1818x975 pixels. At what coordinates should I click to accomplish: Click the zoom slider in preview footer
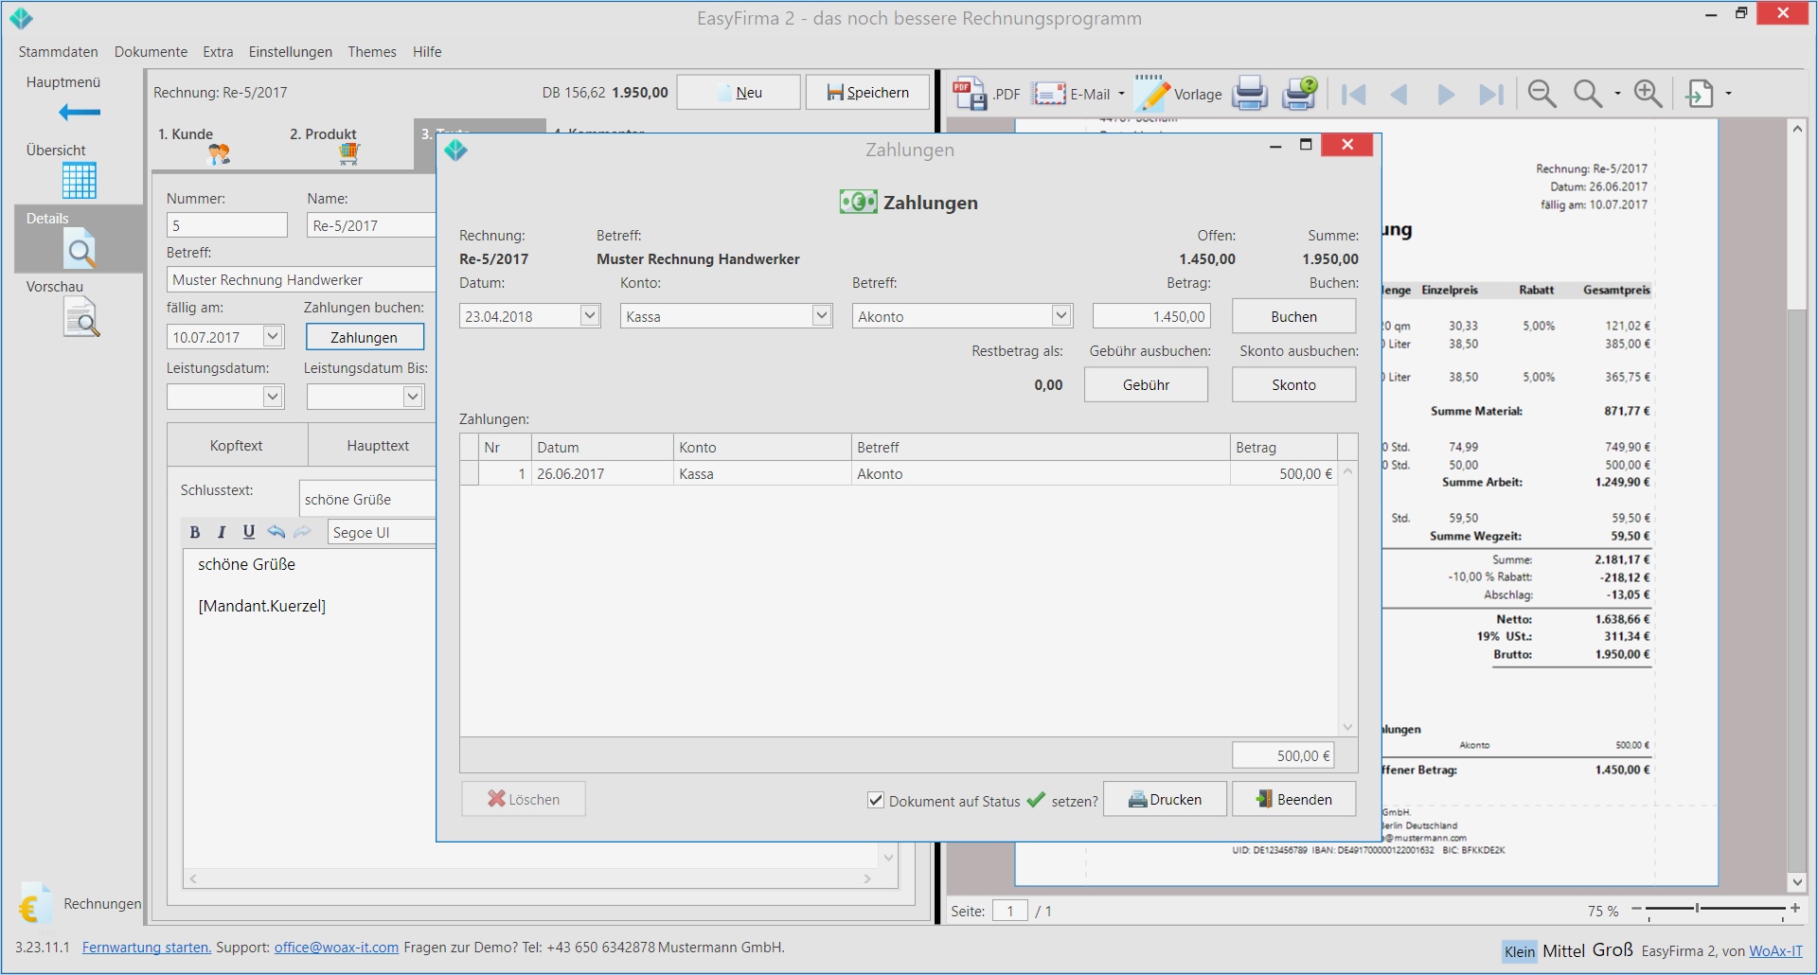pos(1697,909)
